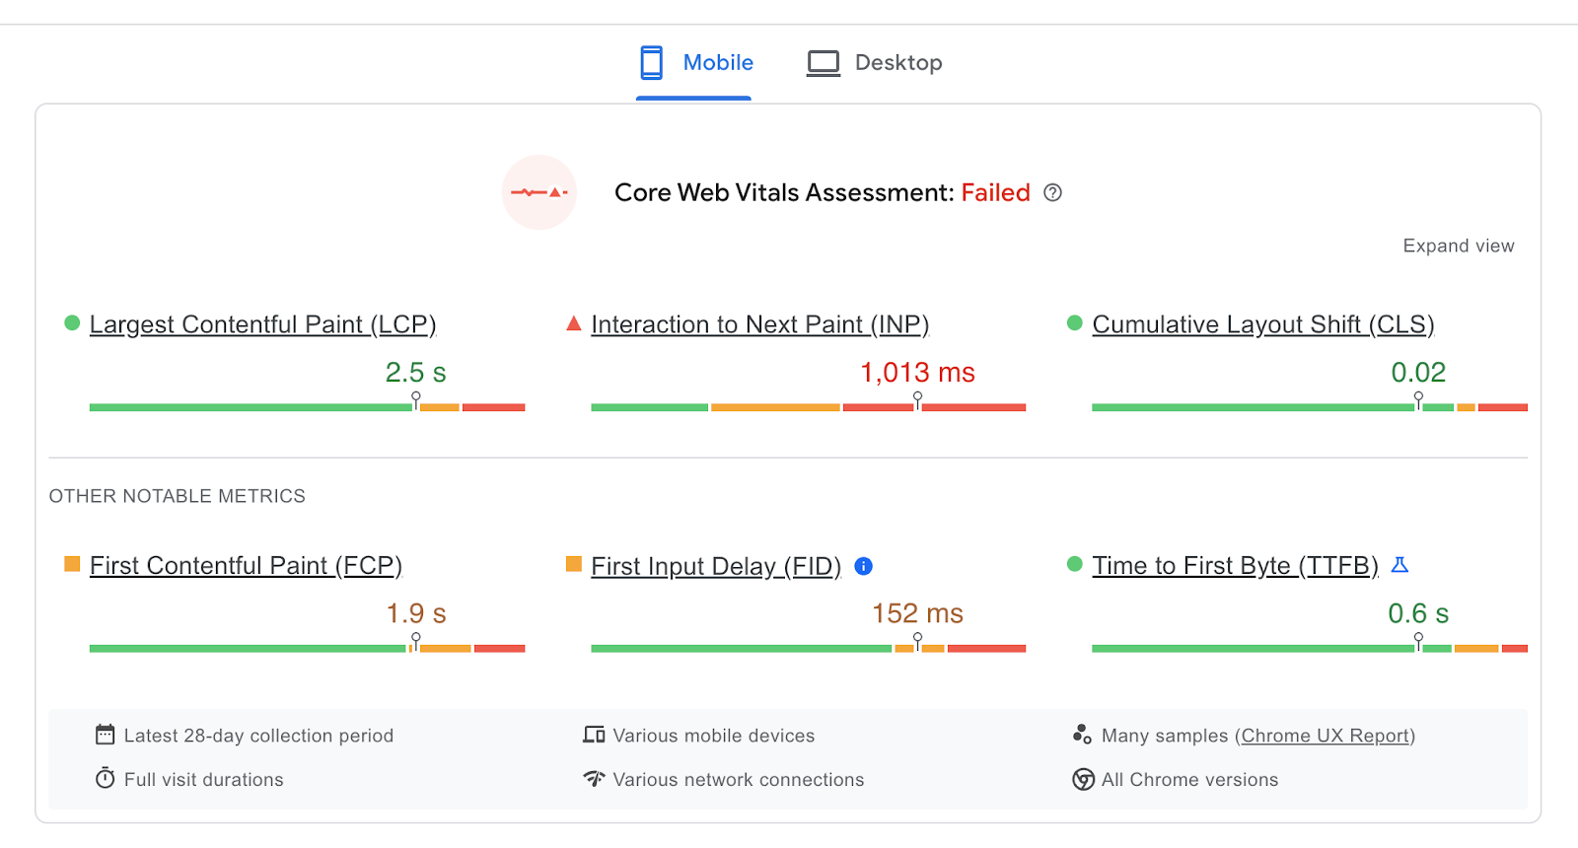The width and height of the screenshot is (1578, 848).
Task: Open the Core Web Vitals help icon
Action: [1053, 192]
